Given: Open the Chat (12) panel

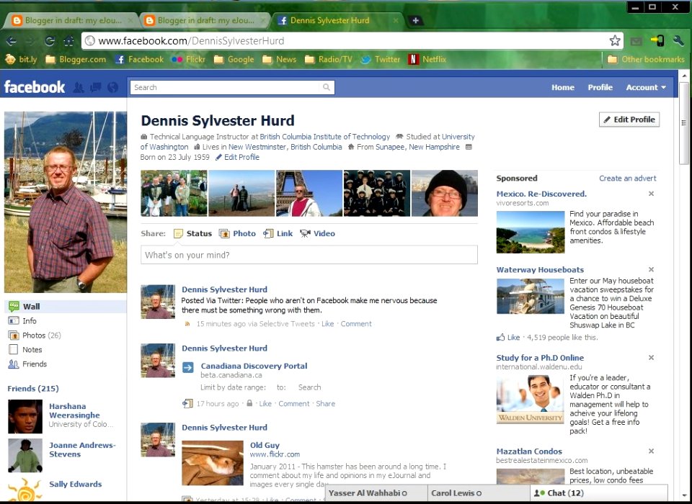Looking at the screenshot, I should pos(599,493).
